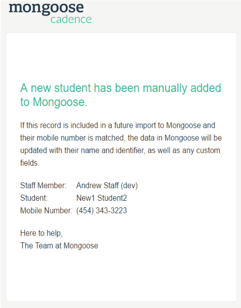Click the 'Student:' label
The width and height of the screenshot is (241, 308).
click(34, 198)
